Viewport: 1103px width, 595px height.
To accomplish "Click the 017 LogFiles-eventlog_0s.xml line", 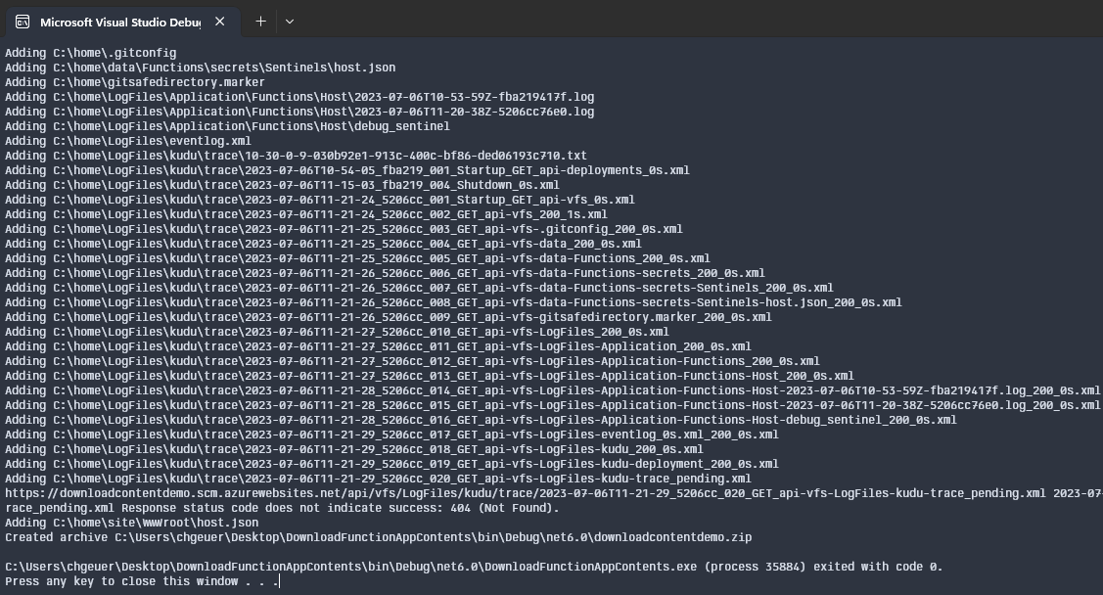I will [391, 436].
